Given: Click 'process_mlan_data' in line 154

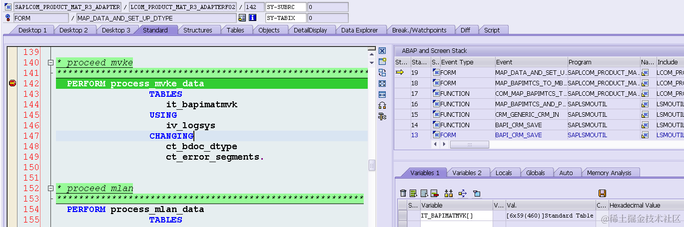Looking at the screenshot, I should coord(157,210).
